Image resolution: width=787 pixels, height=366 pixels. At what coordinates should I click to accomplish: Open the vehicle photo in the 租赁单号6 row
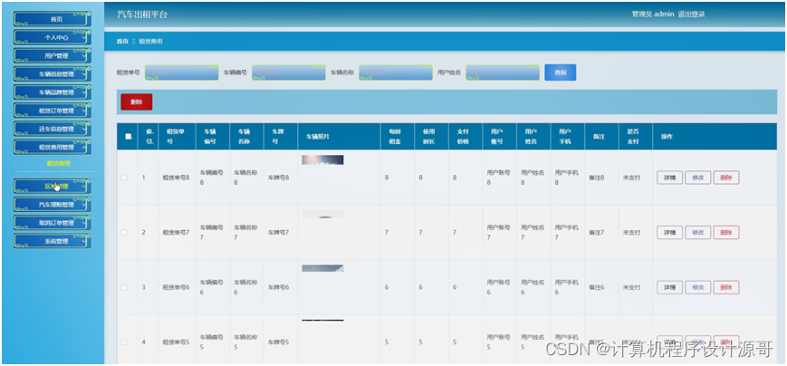pyautogui.click(x=322, y=268)
